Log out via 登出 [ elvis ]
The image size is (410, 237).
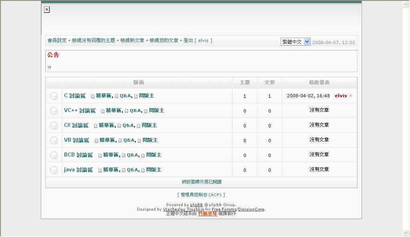coord(198,40)
